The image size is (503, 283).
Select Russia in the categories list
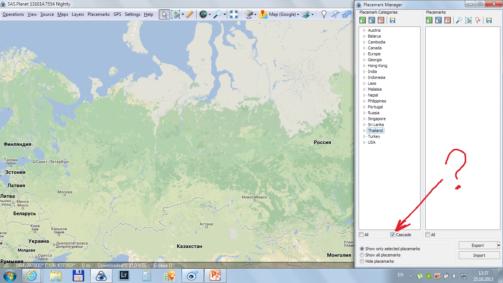373,113
